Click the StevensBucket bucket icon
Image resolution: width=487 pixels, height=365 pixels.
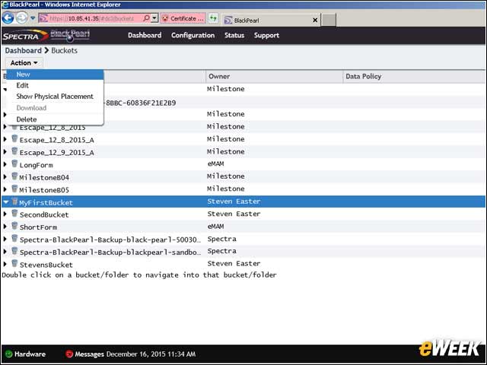pos(14,263)
